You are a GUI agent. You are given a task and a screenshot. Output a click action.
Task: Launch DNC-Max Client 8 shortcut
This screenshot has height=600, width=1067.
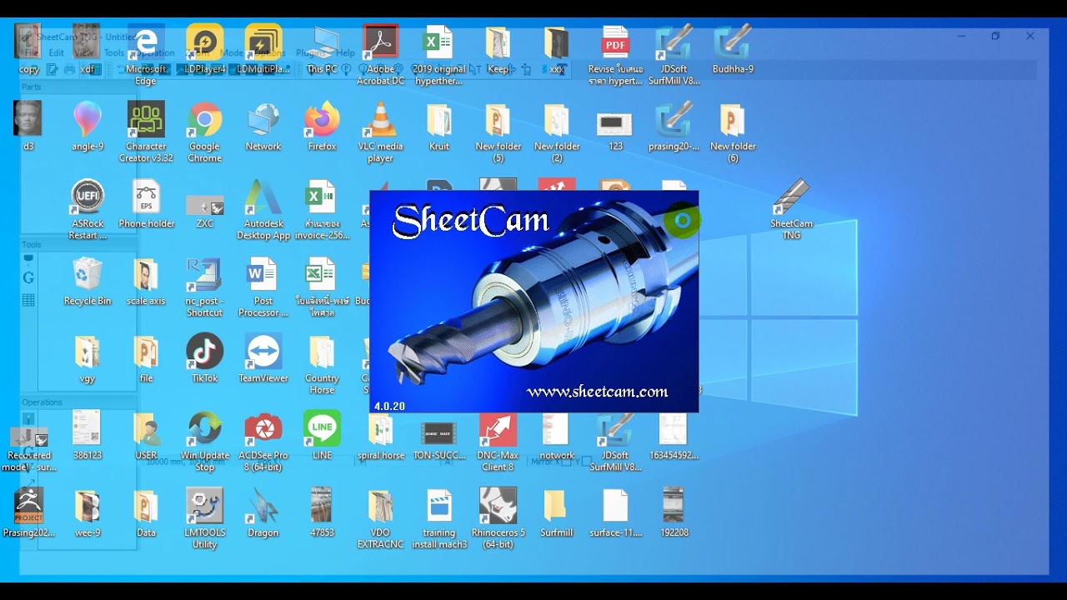click(498, 442)
